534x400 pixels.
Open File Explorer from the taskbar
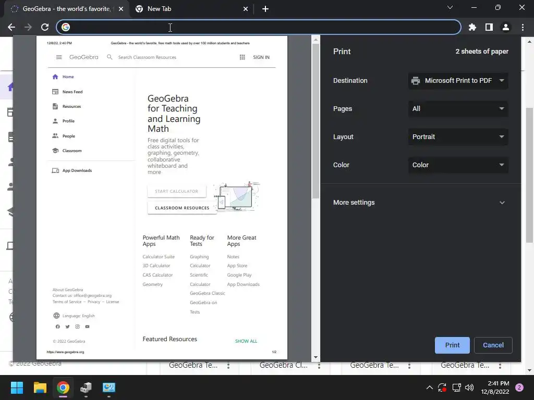coord(40,387)
